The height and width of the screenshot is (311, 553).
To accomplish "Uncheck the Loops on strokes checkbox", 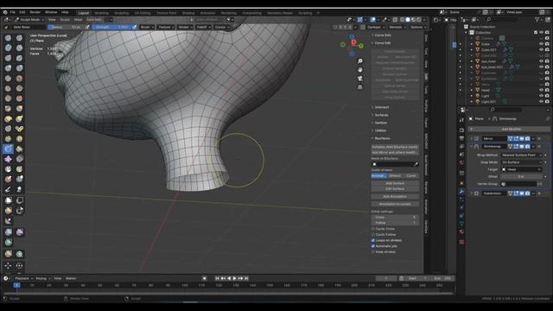I will [x=372, y=240].
